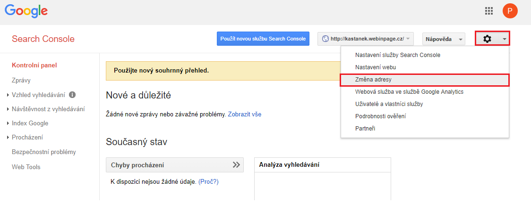
Task: Click info icon next to Vzhled vyhledávání
Action: coord(72,95)
